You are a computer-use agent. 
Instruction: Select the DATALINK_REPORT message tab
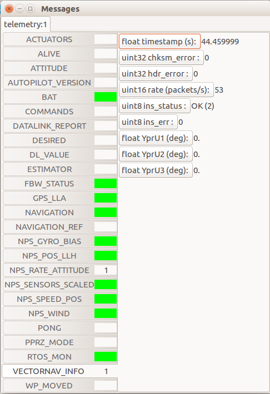(x=60, y=126)
